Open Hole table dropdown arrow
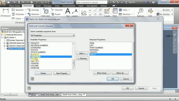Image resolution: width=179 pixels, height=101 pixels. point(129,10)
